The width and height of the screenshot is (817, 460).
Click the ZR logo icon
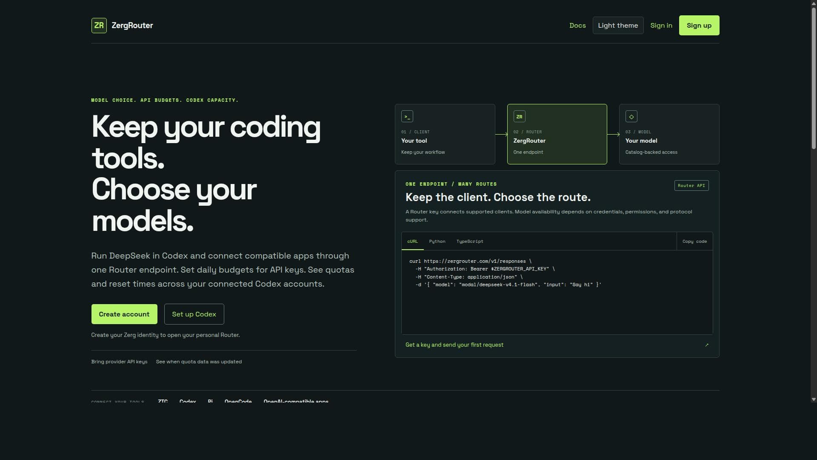click(x=99, y=26)
